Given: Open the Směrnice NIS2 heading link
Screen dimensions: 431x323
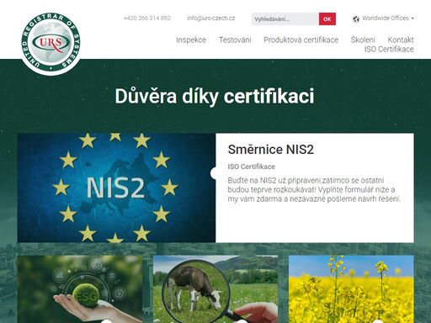Looking at the screenshot, I should pyautogui.click(x=271, y=150).
